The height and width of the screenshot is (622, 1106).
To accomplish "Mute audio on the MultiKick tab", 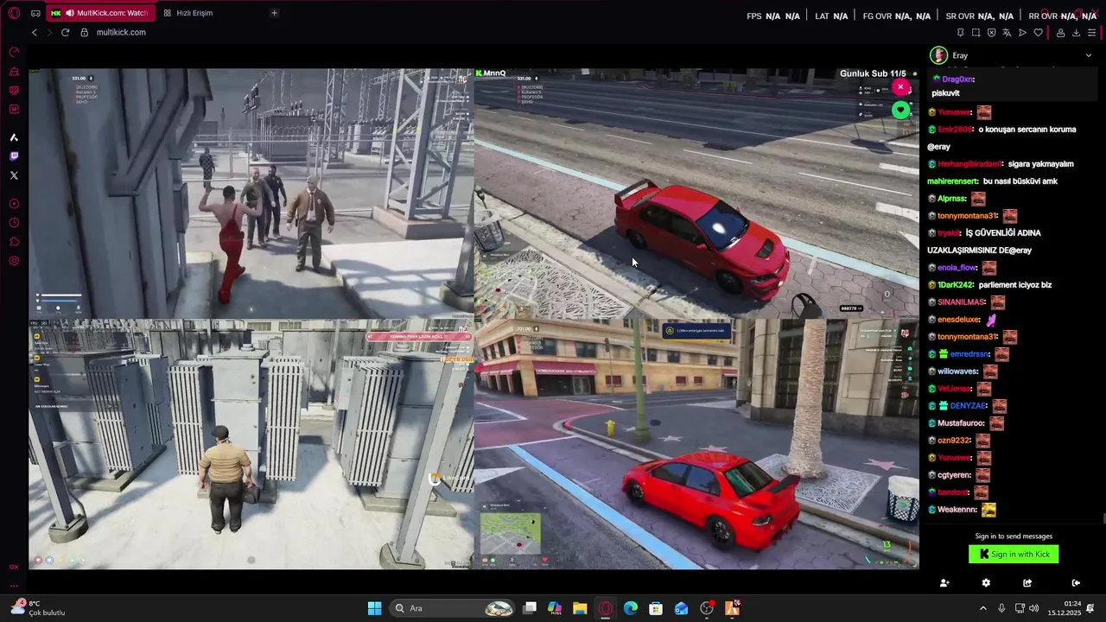I will [x=69, y=13].
